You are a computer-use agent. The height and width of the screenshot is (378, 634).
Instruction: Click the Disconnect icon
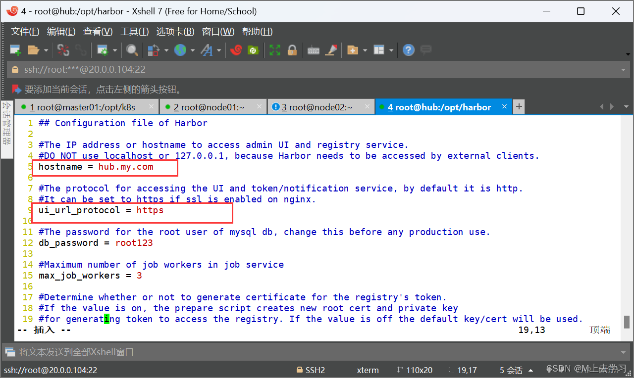point(63,50)
